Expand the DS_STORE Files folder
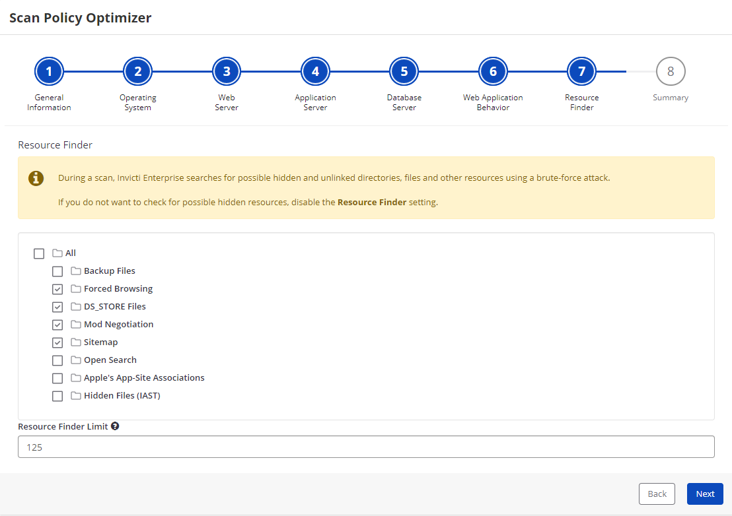732x516 pixels. [x=74, y=306]
